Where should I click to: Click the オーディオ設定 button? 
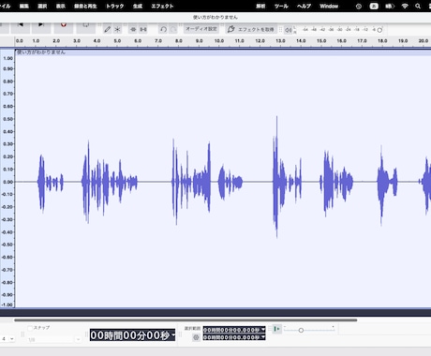[x=201, y=29]
